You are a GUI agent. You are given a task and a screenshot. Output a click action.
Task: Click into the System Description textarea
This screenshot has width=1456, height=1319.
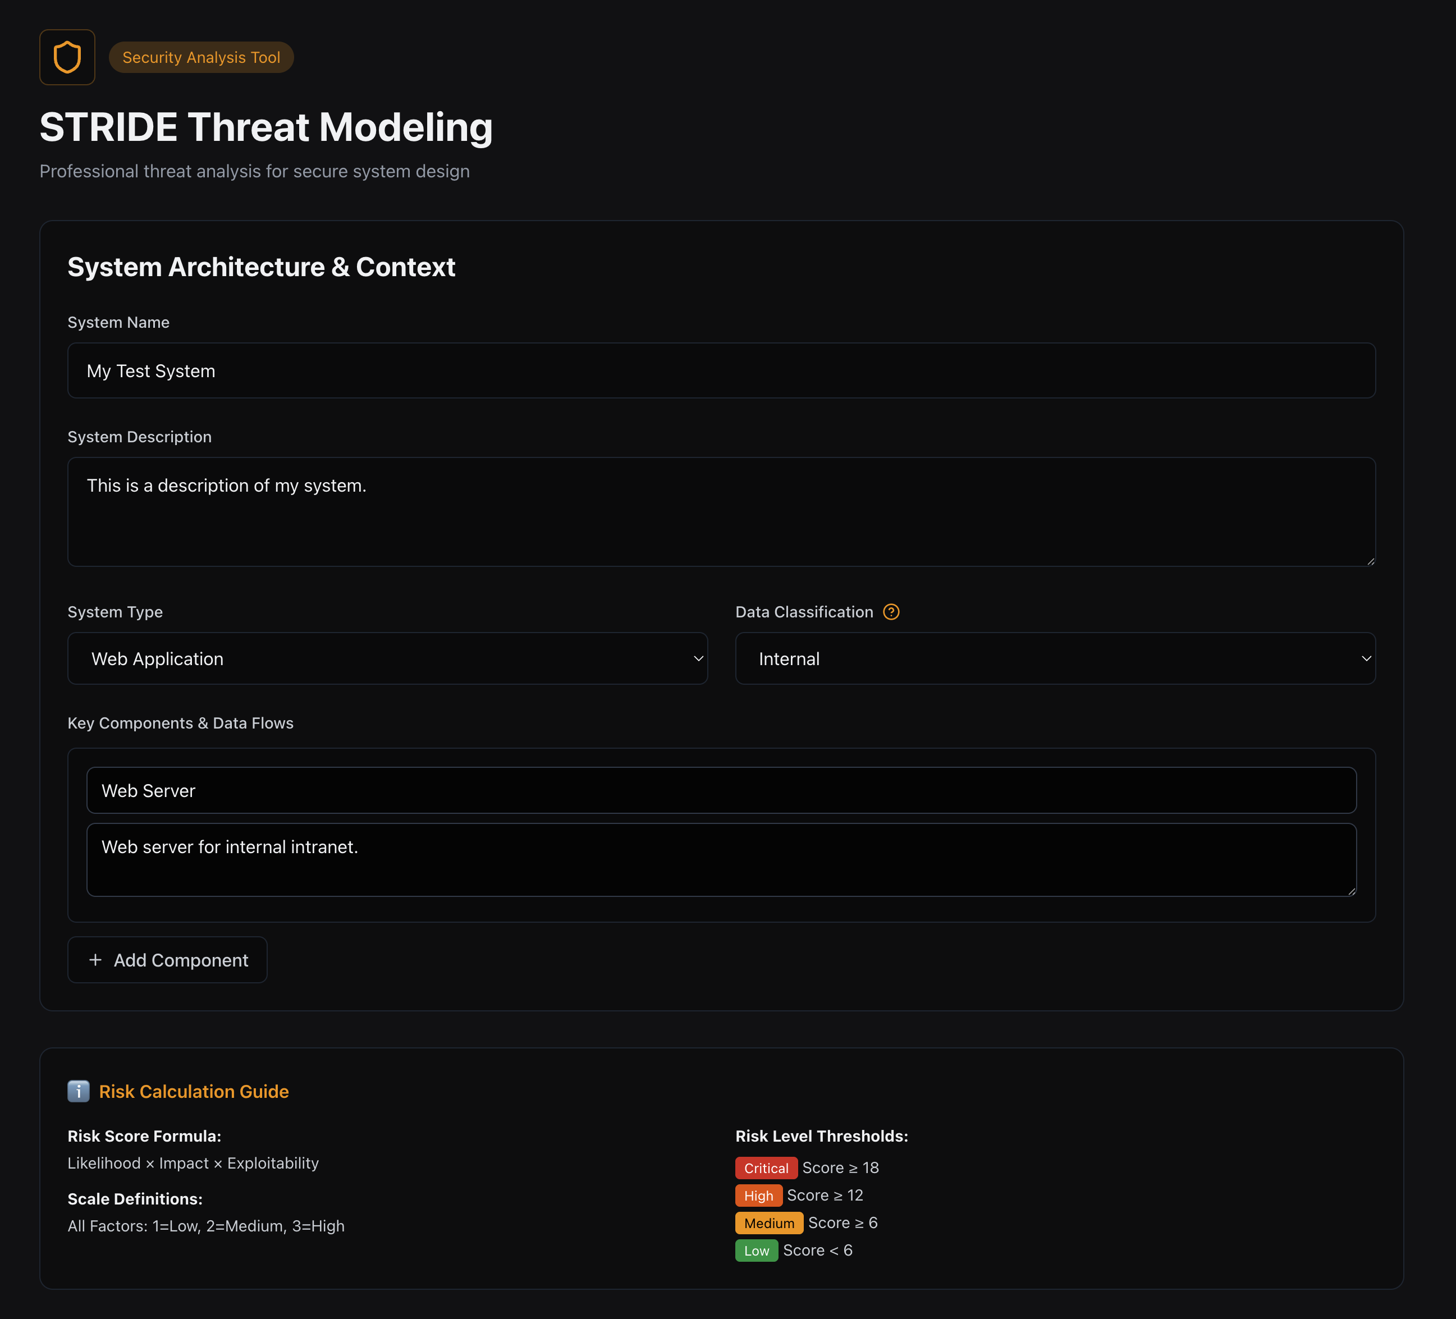(x=721, y=512)
